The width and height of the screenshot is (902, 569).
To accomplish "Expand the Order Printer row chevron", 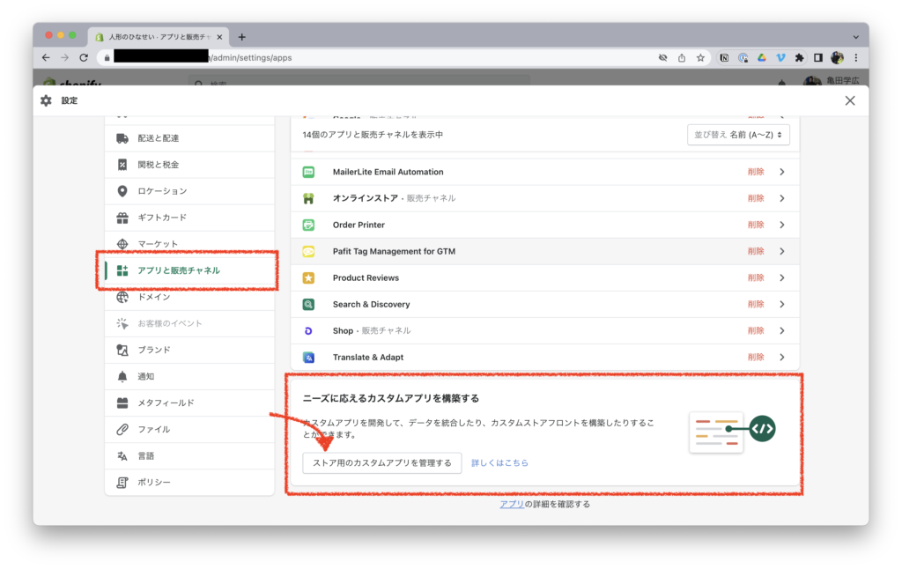I will click(782, 225).
